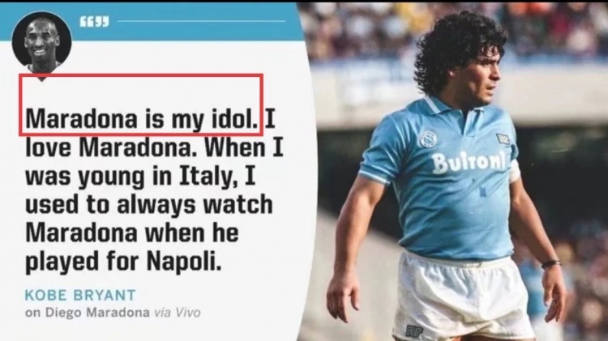Click the small logo on the white shorts
The height and width of the screenshot is (341, 608).
click(x=413, y=331)
